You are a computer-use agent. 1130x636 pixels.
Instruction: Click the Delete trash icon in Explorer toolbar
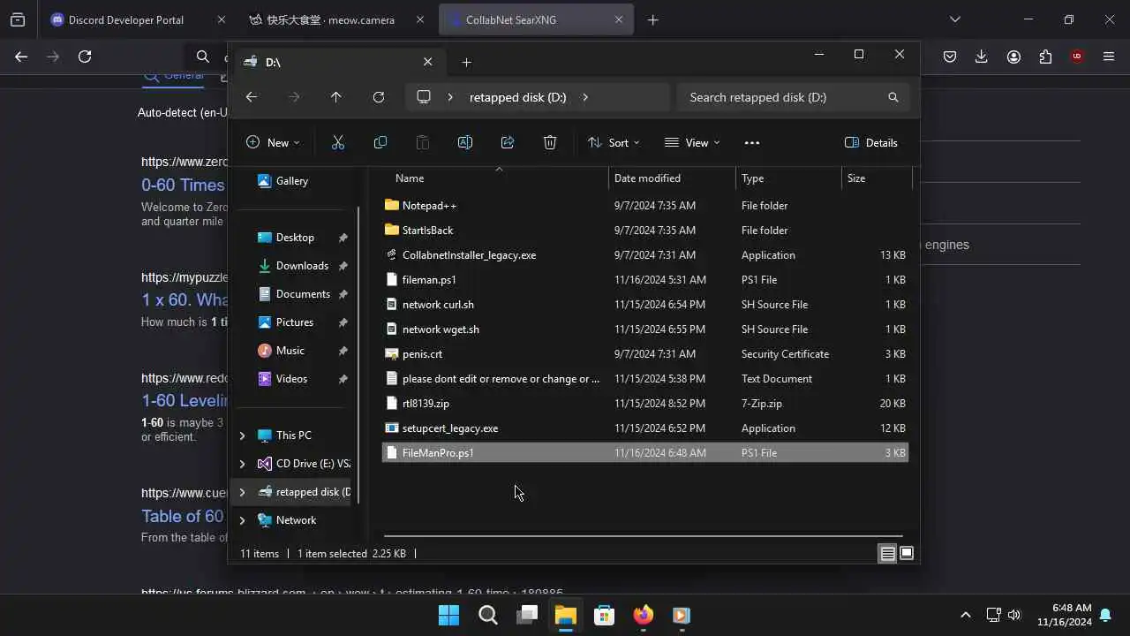550,142
